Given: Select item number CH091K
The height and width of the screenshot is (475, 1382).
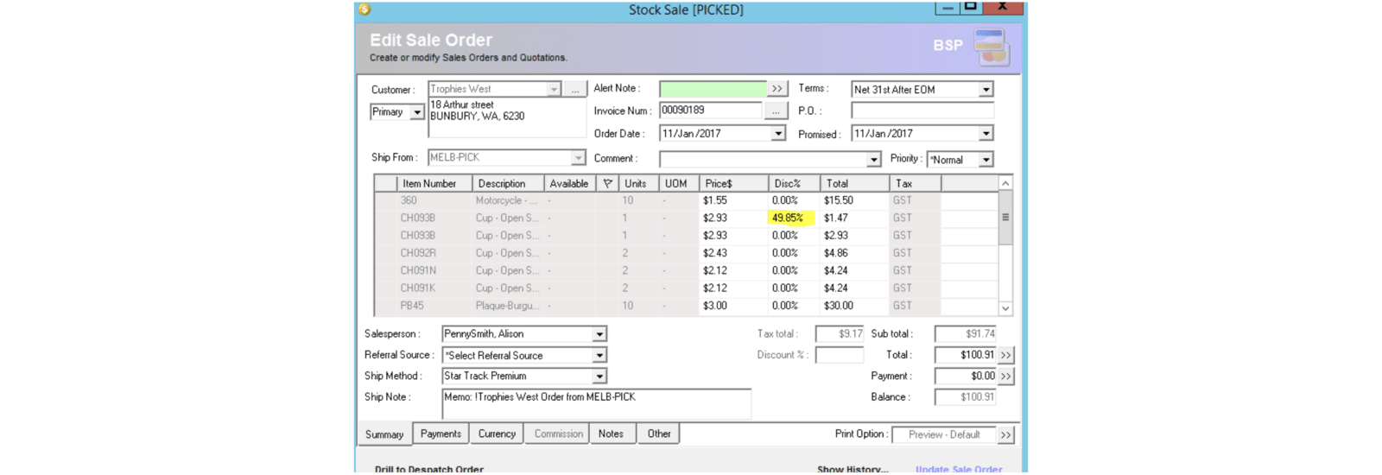Looking at the screenshot, I should click(418, 288).
